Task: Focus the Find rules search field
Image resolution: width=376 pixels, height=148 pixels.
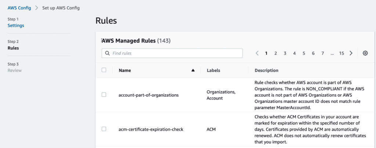Action: [176, 53]
